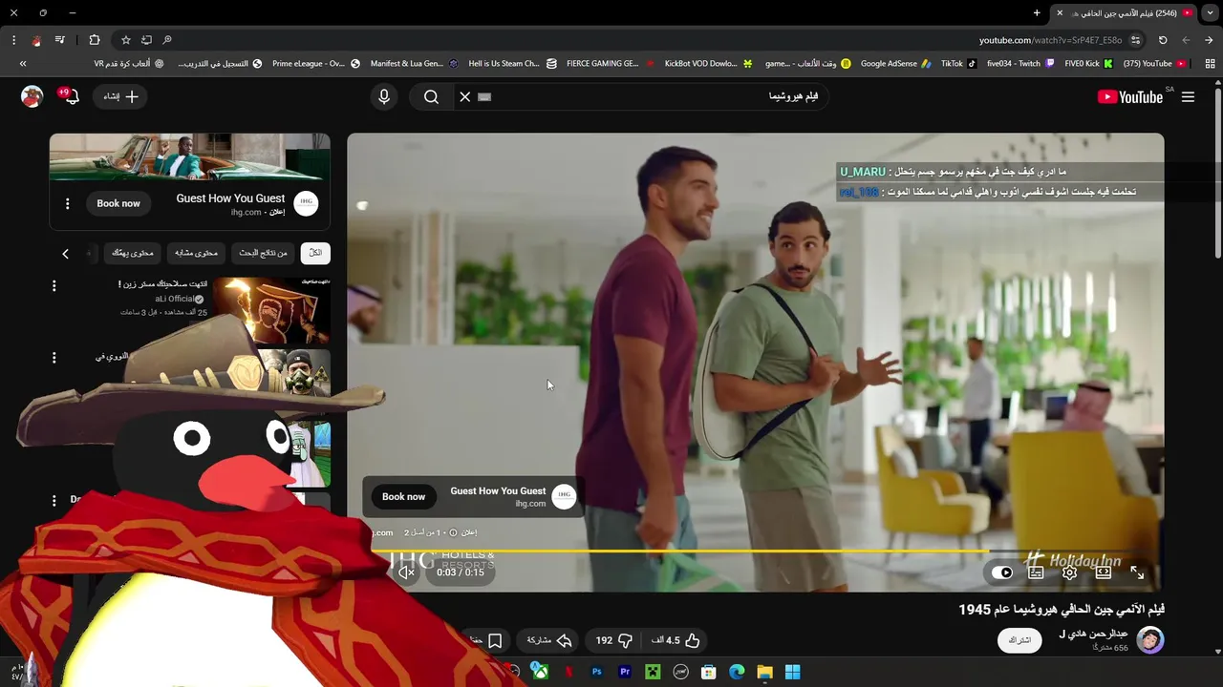Select the الكل filter chip

[315, 253]
